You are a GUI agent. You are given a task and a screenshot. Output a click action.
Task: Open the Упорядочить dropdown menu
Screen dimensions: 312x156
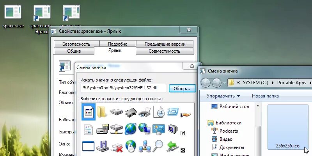pyautogui.click(x=223, y=96)
